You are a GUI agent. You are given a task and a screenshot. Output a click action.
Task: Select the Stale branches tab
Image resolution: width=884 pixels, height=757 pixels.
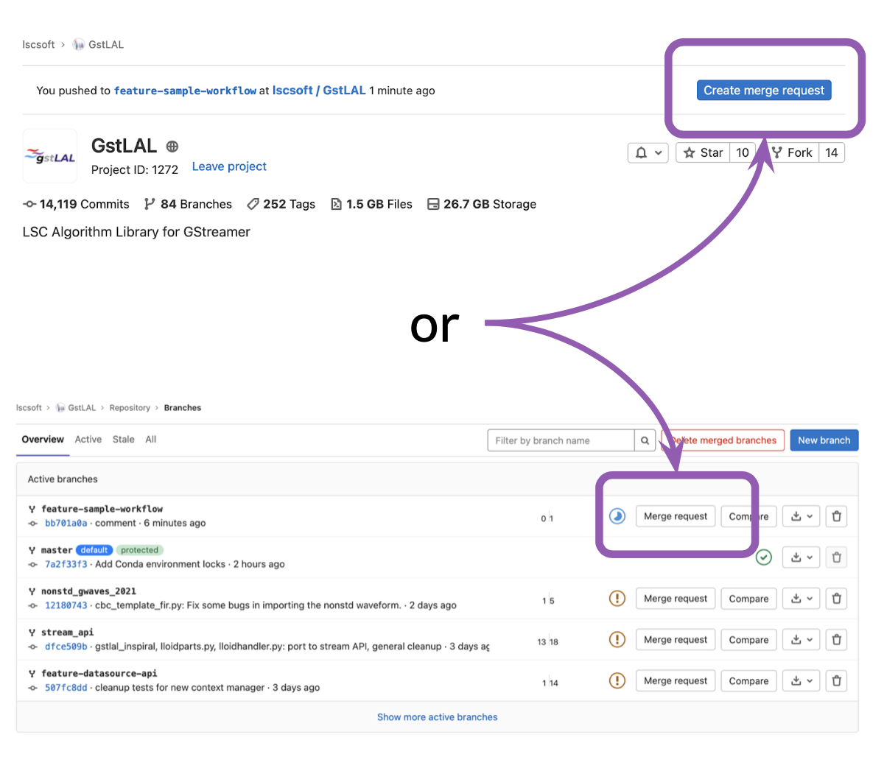pos(124,440)
